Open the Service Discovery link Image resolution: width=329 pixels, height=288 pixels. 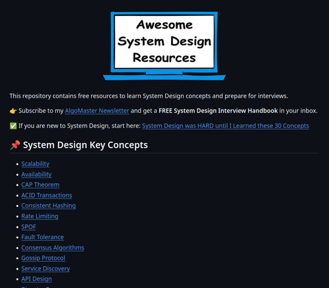tap(45, 269)
